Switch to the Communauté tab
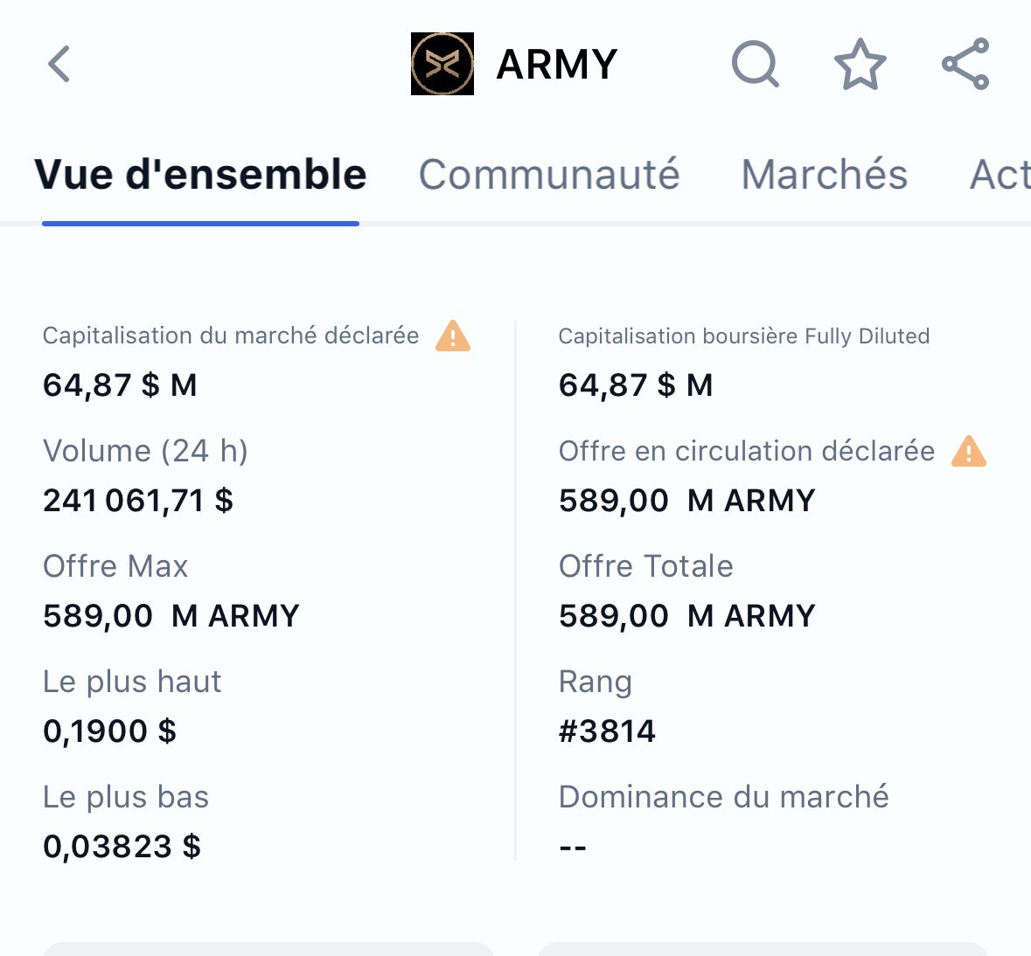Viewport: 1031px width, 956px height. 549,175
